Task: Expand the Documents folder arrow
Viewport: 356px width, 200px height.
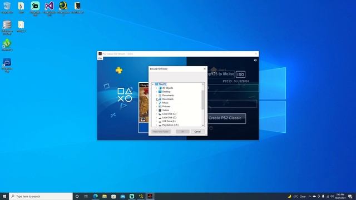Action: click(156, 96)
